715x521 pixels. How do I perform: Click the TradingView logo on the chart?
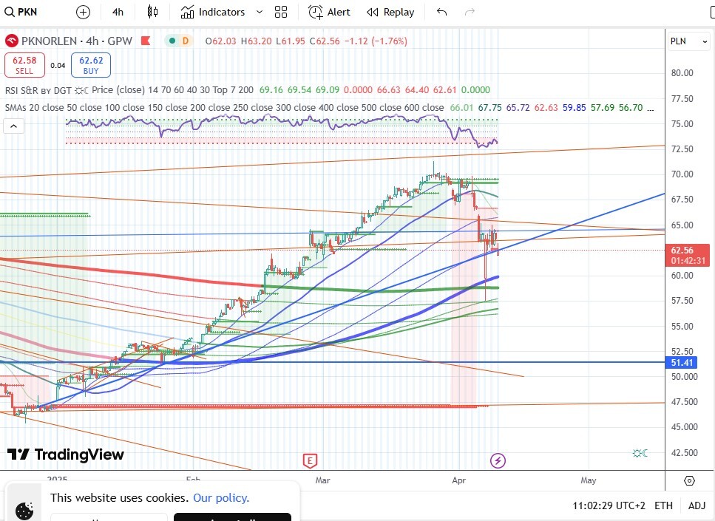[x=66, y=454]
